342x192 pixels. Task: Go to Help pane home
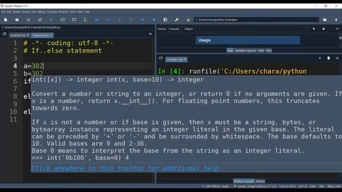pyautogui.click(x=314, y=29)
